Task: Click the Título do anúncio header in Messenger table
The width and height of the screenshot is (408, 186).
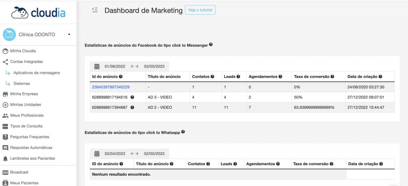Action: pyautogui.click(x=164, y=77)
